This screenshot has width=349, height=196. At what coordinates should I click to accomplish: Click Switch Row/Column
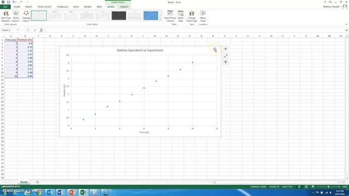point(170,16)
